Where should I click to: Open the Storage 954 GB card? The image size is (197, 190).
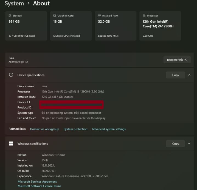[26, 26]
